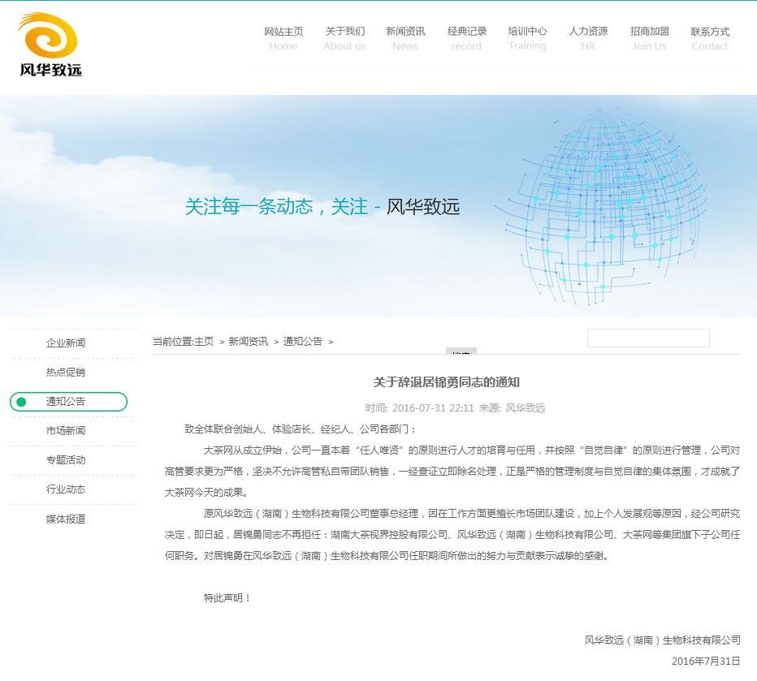The width and height of the screenshot is (757, 681).
Task: Click the partially hidden search button
Action: pyautogui.click(x=461, y=351)
